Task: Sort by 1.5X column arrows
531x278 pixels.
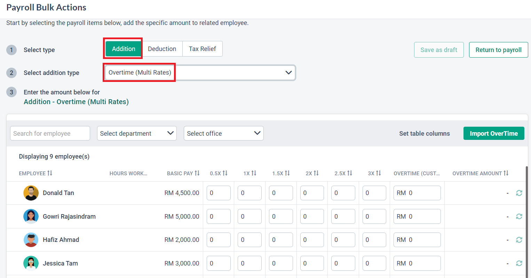Action: tap(287, 173)
